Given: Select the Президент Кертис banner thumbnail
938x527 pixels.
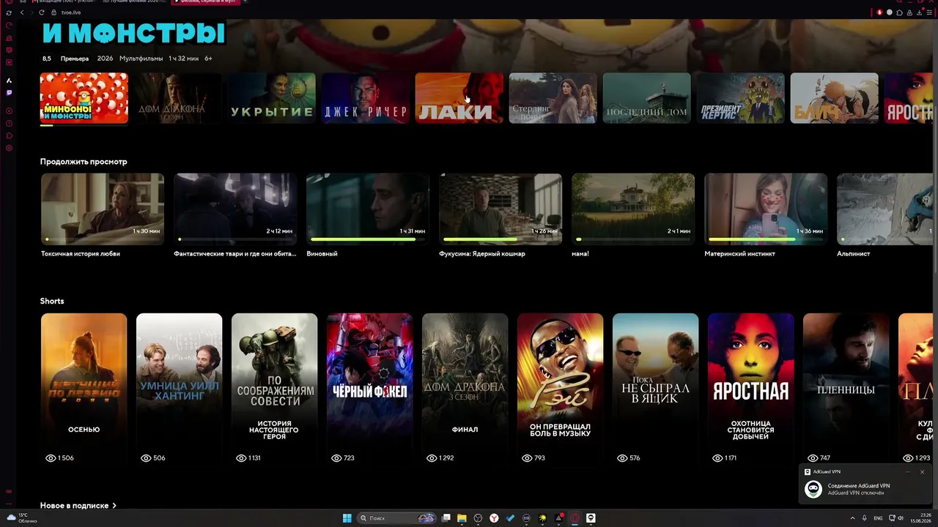Looking at the screenshot, I should click(740, 97).
